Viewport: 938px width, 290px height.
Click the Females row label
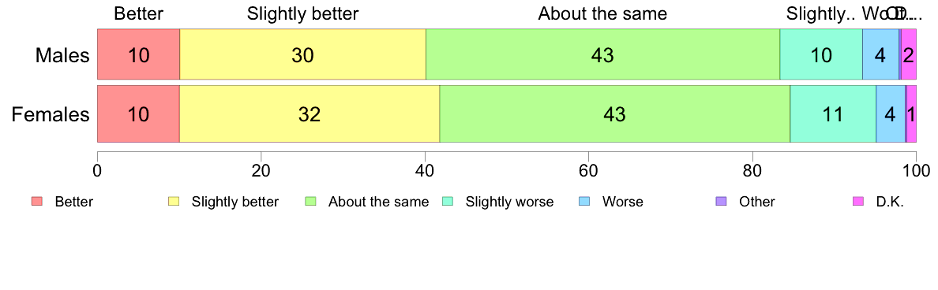pos(51,114)
